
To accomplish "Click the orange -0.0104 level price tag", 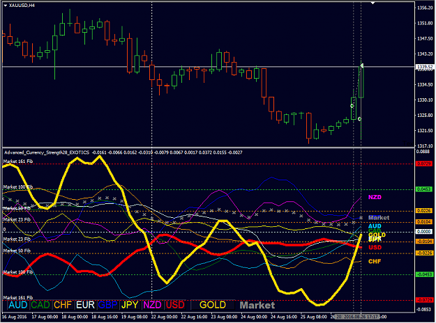I will point(424,242).
